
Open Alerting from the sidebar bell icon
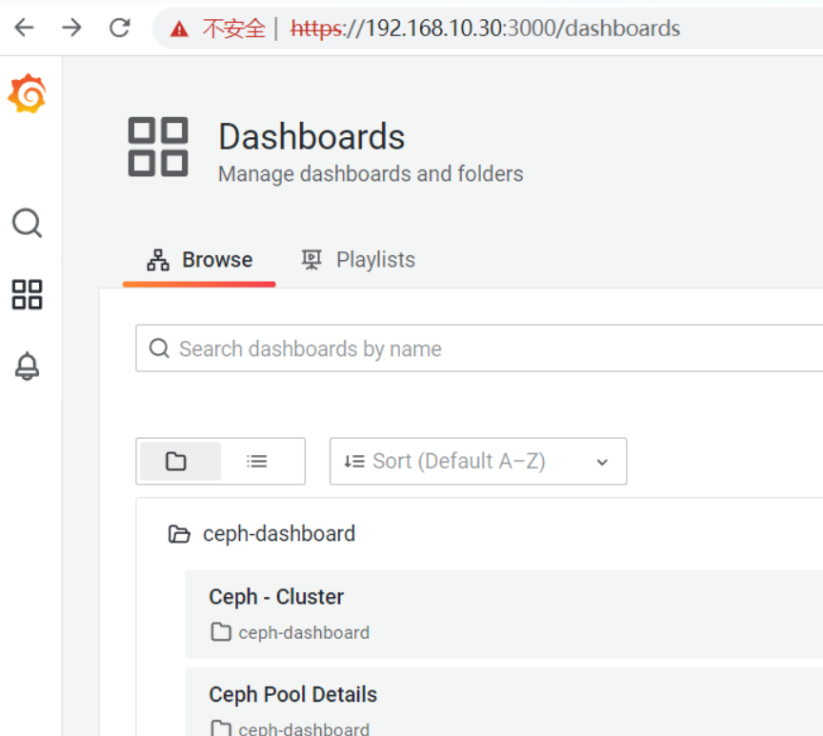27,366
